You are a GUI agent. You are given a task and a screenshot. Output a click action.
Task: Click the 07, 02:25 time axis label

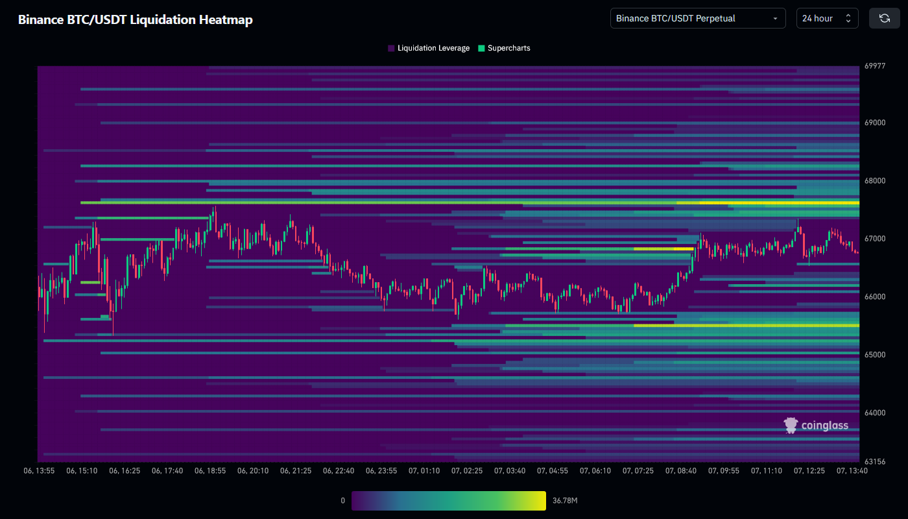467,471
